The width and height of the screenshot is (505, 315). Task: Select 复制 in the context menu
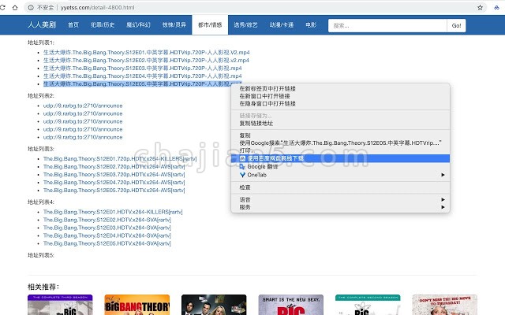coord(245,135)
